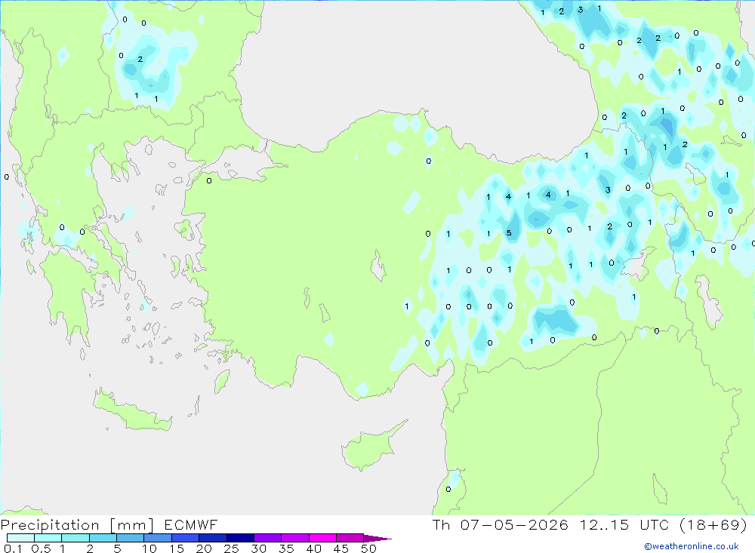Viewport: 755px width, 553px height.
Task: Click the '25' legend scale label
Action: click(232, 548)
